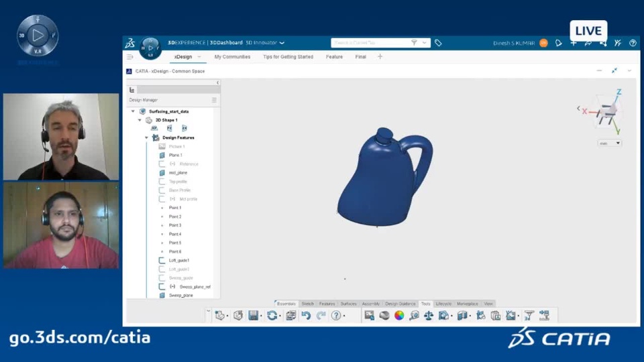Click in the search input field

tap(372, 43)
